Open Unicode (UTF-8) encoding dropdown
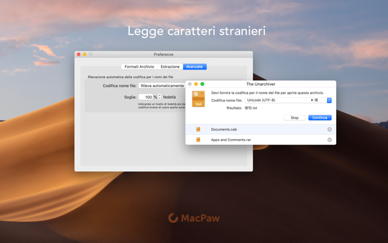 288,100
